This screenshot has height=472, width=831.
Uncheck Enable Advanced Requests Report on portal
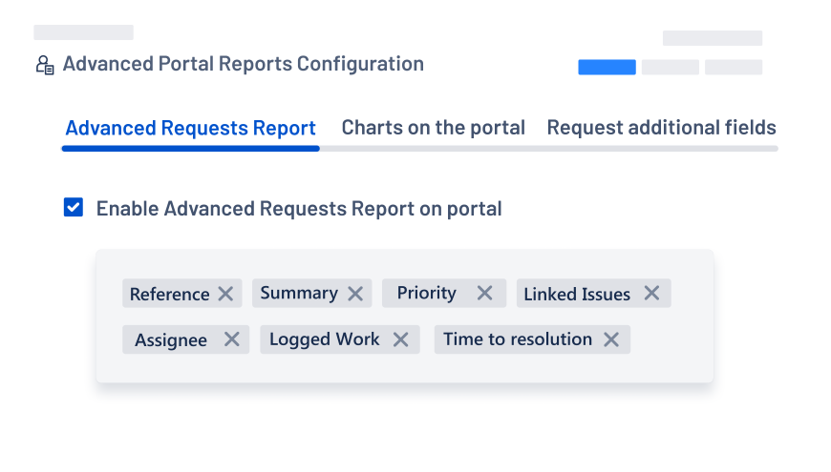(x=74, y=208)
